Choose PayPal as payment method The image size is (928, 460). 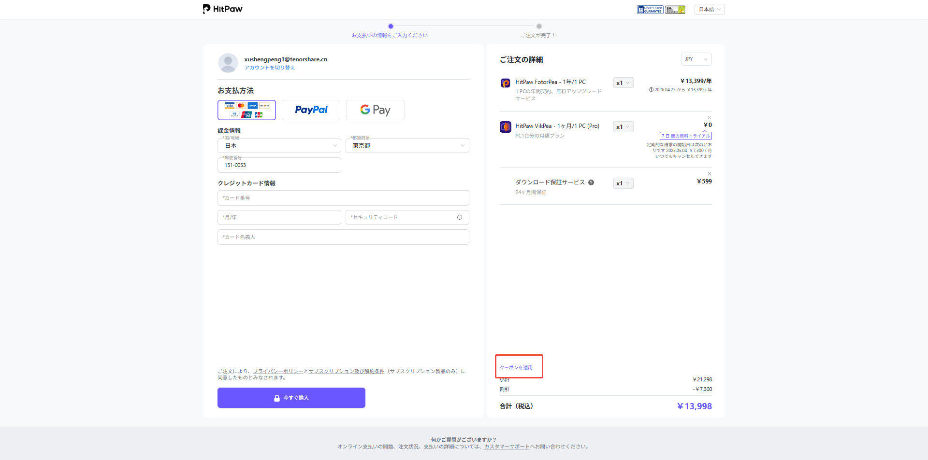pos(311,110)
